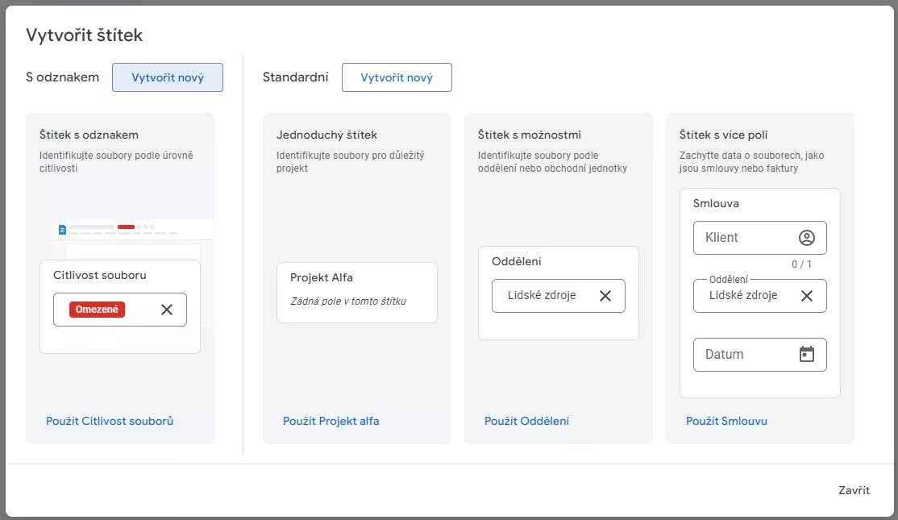Click the person icon in the Klient field
Screen dimensions: 898x520
click(807, 238)
